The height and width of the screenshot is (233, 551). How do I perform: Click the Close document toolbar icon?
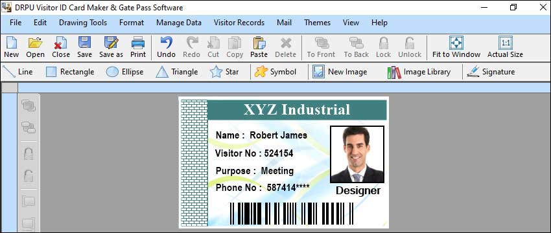coord(61,47)
